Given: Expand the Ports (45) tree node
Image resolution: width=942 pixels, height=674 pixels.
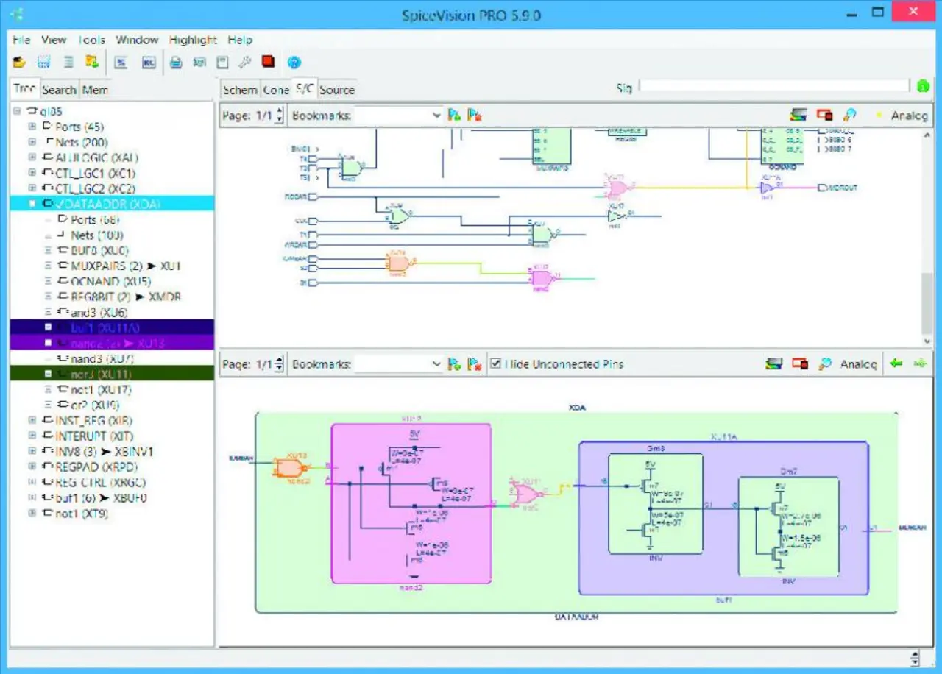Looking at the screenshot, I should [32, 127].
